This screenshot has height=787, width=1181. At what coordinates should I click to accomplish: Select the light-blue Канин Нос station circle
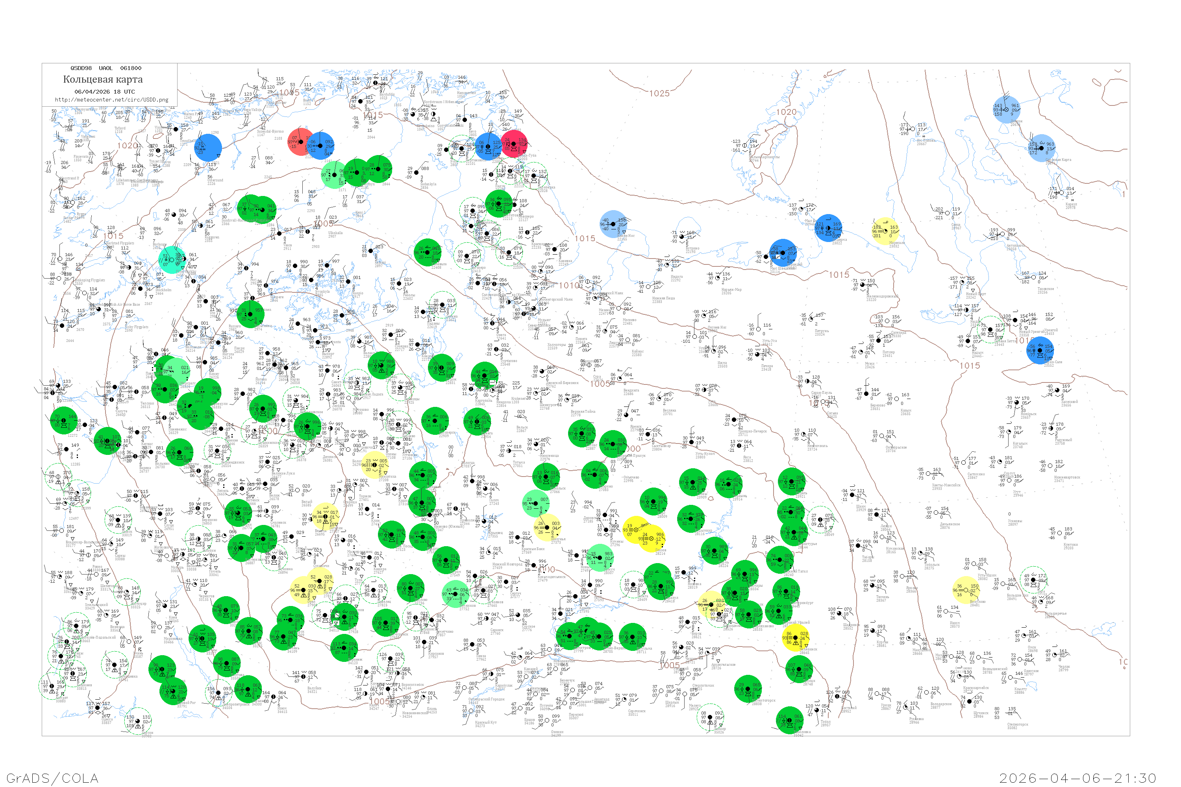click(x=613, y=224)
